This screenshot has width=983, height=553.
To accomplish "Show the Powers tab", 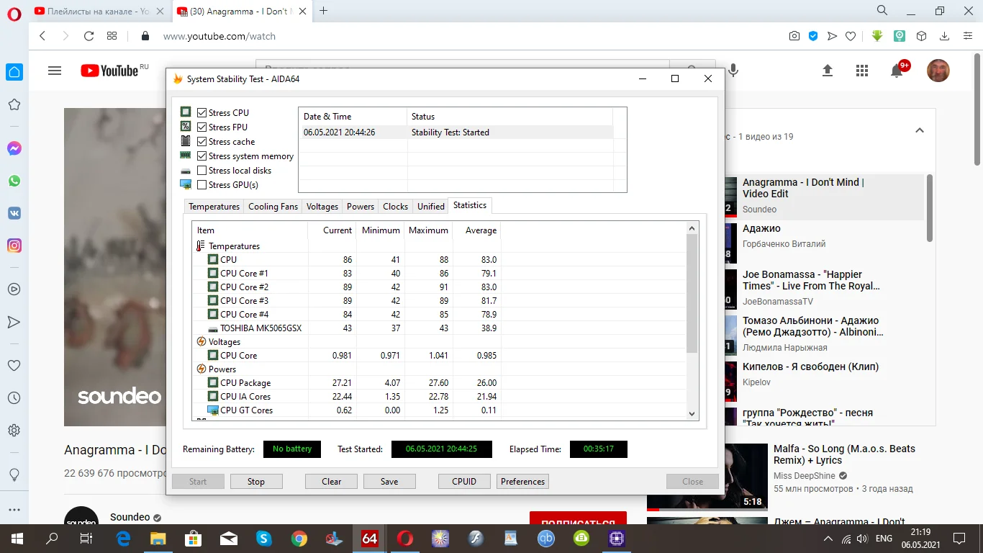I will click(x=361, y=207).
